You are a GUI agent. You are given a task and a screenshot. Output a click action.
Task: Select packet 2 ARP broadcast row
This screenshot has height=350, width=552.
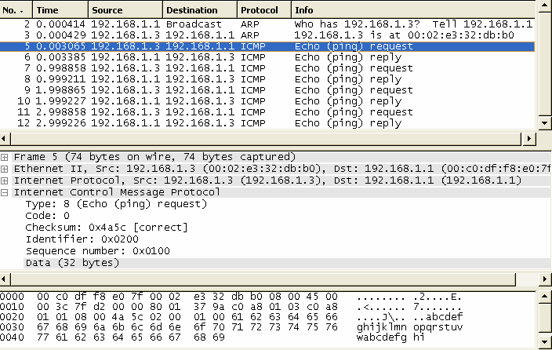(x=267, y=24)
